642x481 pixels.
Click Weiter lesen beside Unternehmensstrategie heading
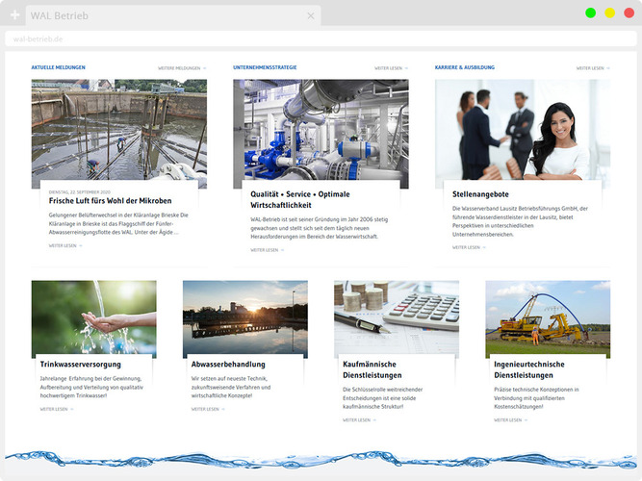pos(391,68)
